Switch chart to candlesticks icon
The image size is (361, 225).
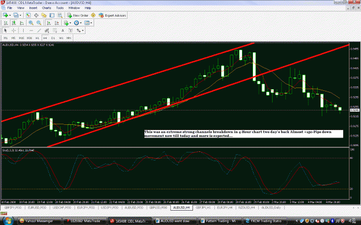pos(14,23)
